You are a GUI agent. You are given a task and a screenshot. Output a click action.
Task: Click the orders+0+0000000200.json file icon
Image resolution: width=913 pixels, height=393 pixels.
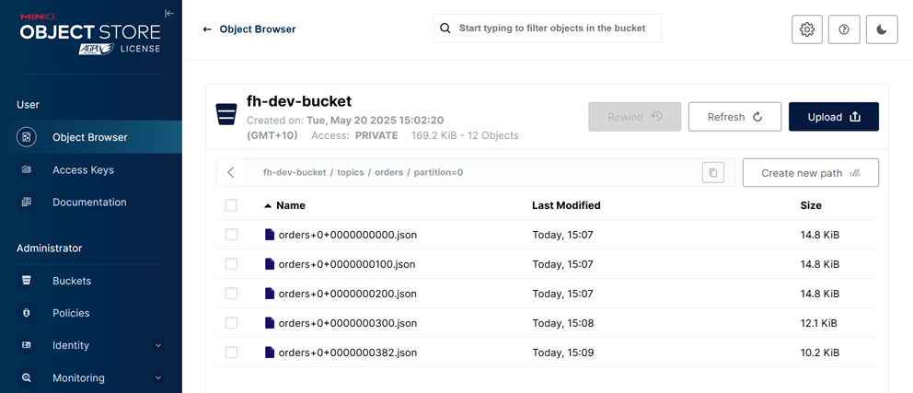[269, 294]
